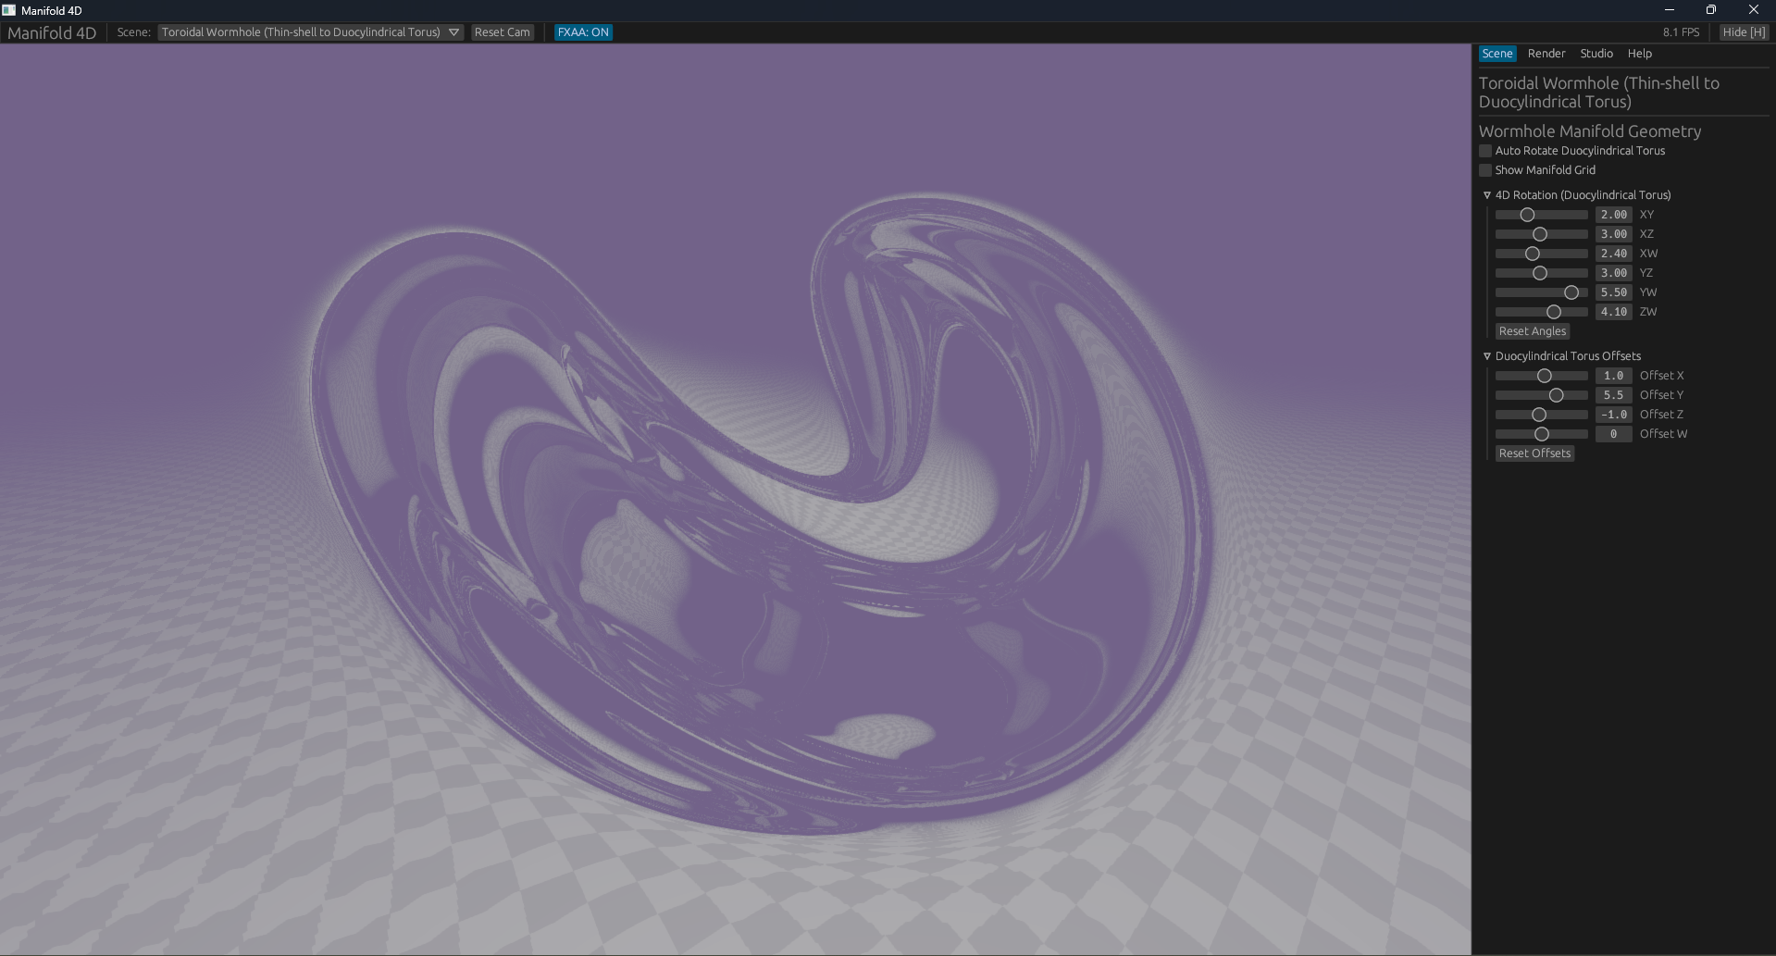Collapse the 4D Rotation section triangle
This screenshot has height=956, width=1776.
[x=1487, y=195]
